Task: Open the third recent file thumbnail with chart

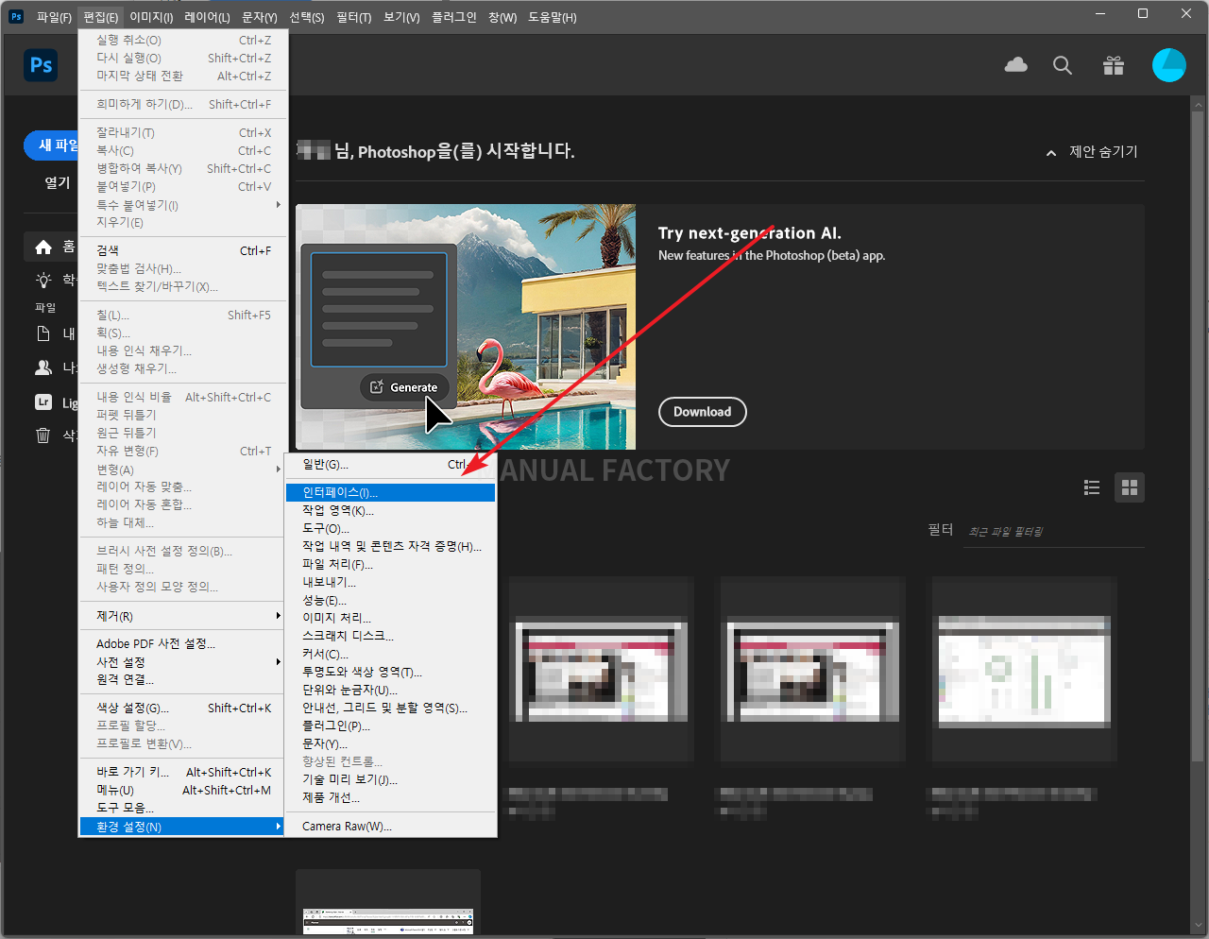Action: (1024, 670)
